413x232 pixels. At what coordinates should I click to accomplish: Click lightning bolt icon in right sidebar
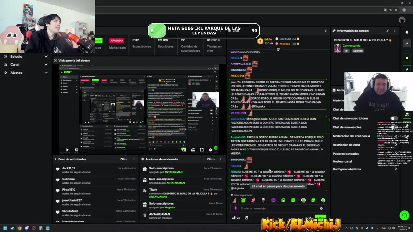click(407, 69)
